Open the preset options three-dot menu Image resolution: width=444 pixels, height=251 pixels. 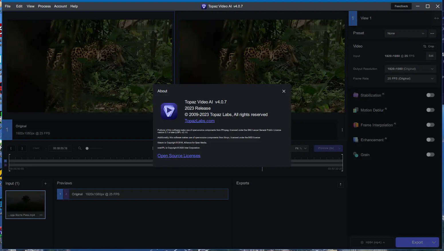(x=432, y=33)
